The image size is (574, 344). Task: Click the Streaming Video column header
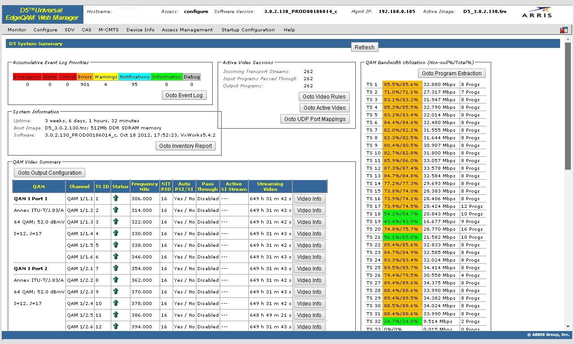(270, 187)
